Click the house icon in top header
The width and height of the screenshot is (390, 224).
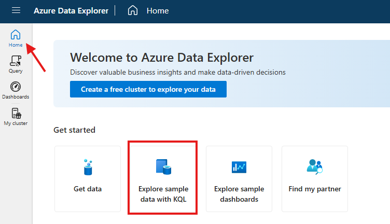tap(133, 11)
